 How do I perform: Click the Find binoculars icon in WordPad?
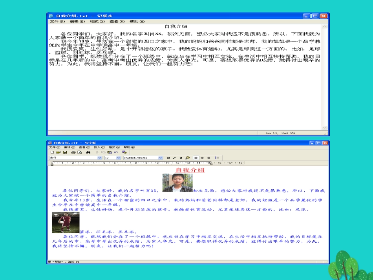pos(88,152)
